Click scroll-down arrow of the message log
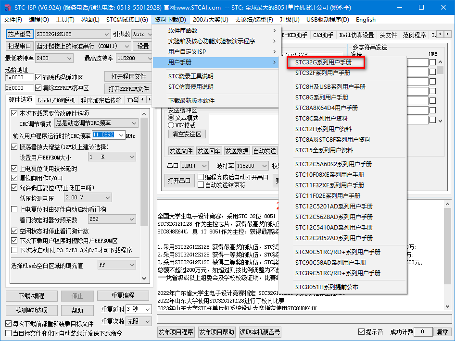Image resolution: width=455 pixels, height=341 pixels. [x=447, y=306]
